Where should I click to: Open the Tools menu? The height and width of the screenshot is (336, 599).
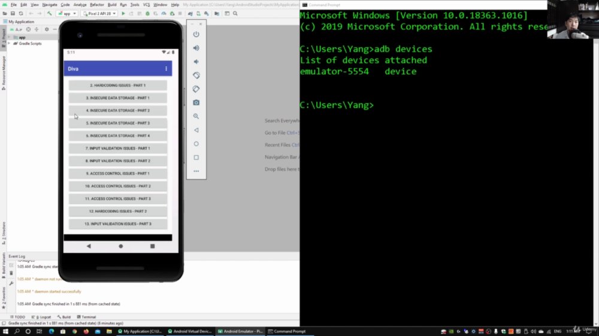pos(134,5)
